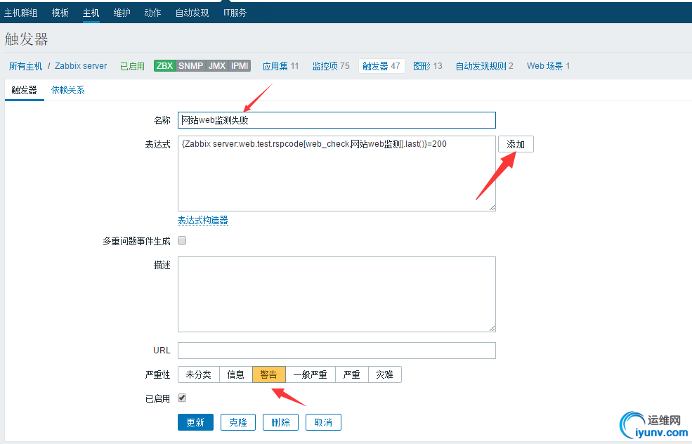This screenshot has width=692, height=444.
Task: Click the 删除 button
Action: coord(281,422)
